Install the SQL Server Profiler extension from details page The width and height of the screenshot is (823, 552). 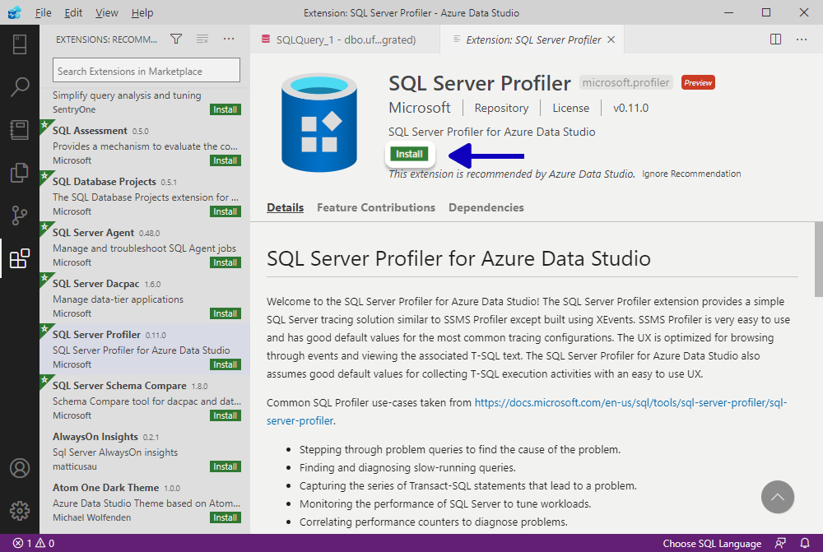pos(409,154)
